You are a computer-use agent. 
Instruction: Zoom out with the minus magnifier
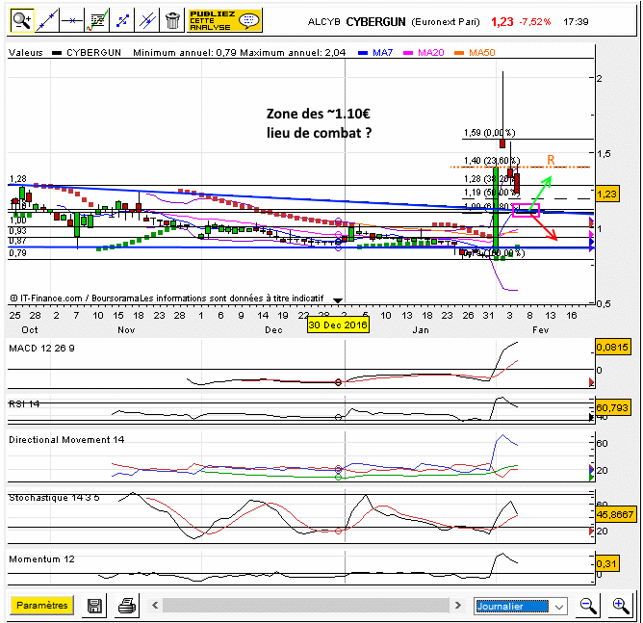pyautogui.click(x=588, y=606)
